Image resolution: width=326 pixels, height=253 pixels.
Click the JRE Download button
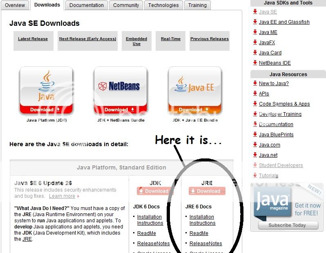(207, 191)
